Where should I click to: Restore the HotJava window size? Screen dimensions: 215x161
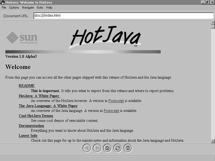207,2
